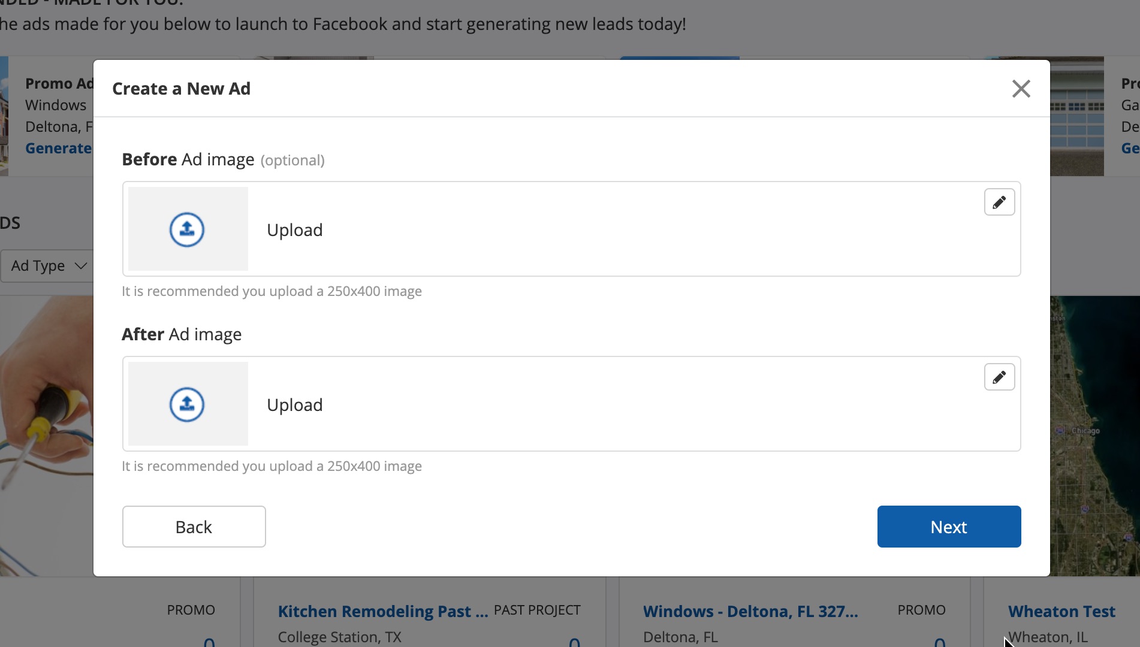Close the Create a New Ad dialog
Image resolution: width=1140 pixels, height=647 pixels.
[1021, 89]
